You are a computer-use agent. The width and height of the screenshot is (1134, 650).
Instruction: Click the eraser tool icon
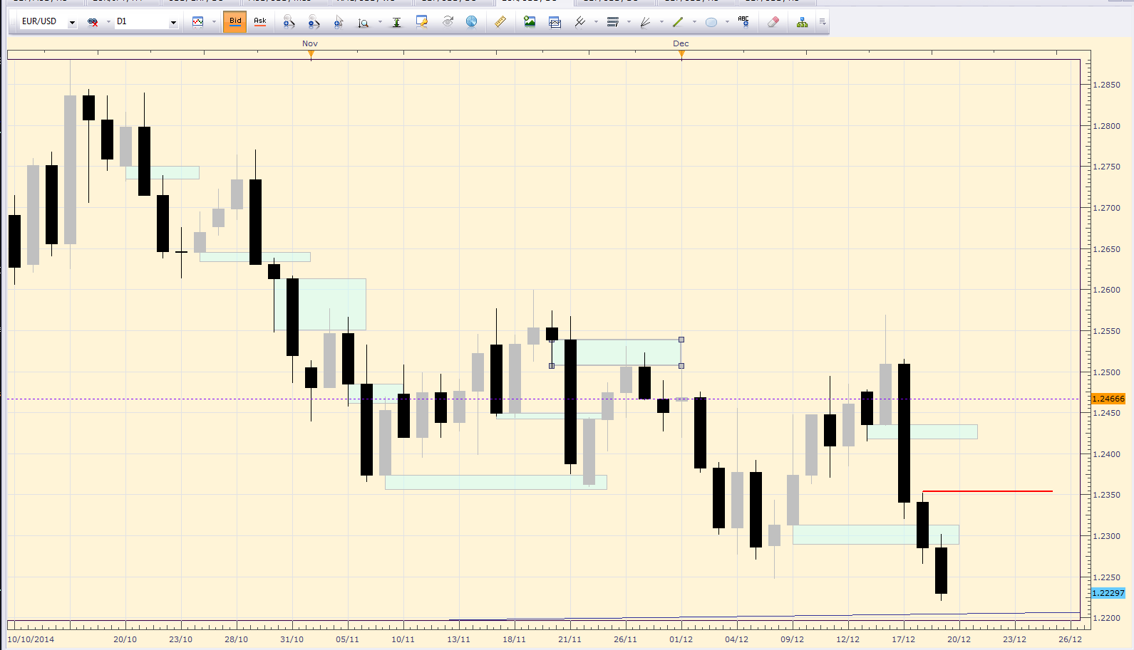click(773, 22)
